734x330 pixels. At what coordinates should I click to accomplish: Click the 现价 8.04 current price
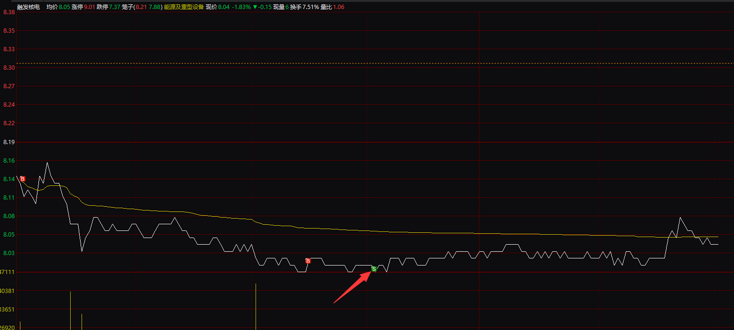pyautogui.click(x=218, y=7)
